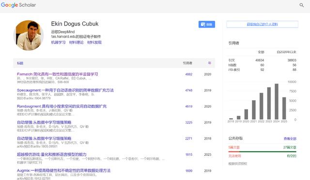Click the h-index label in the stats table
This screenshot has height=180, width=310.
pyautogui.click(x=232, y=65)
